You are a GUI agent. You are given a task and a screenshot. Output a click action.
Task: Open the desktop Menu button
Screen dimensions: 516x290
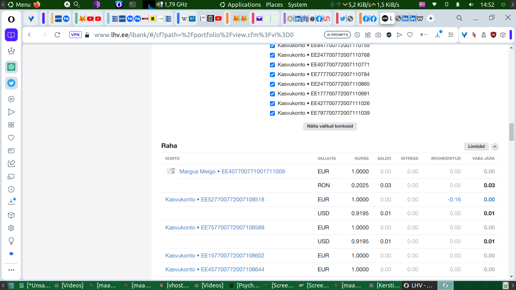pos(19,5)
